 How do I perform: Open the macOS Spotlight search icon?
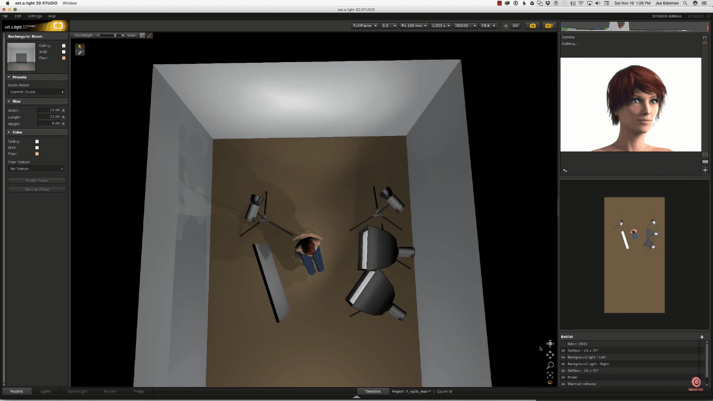click(686, 3)
